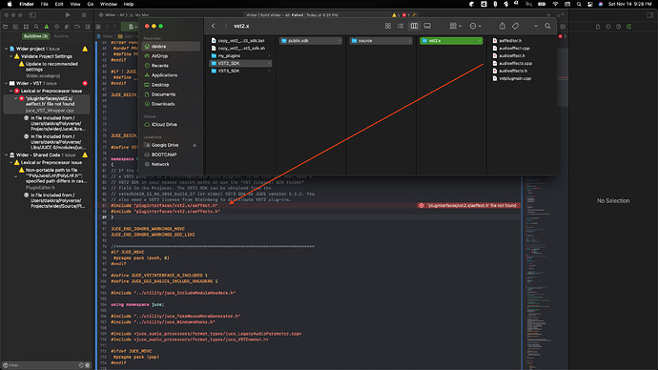This screenshot has height=370, width=658.
Task: Open Spotlight search in menu bar
Action: pos(579,4)
